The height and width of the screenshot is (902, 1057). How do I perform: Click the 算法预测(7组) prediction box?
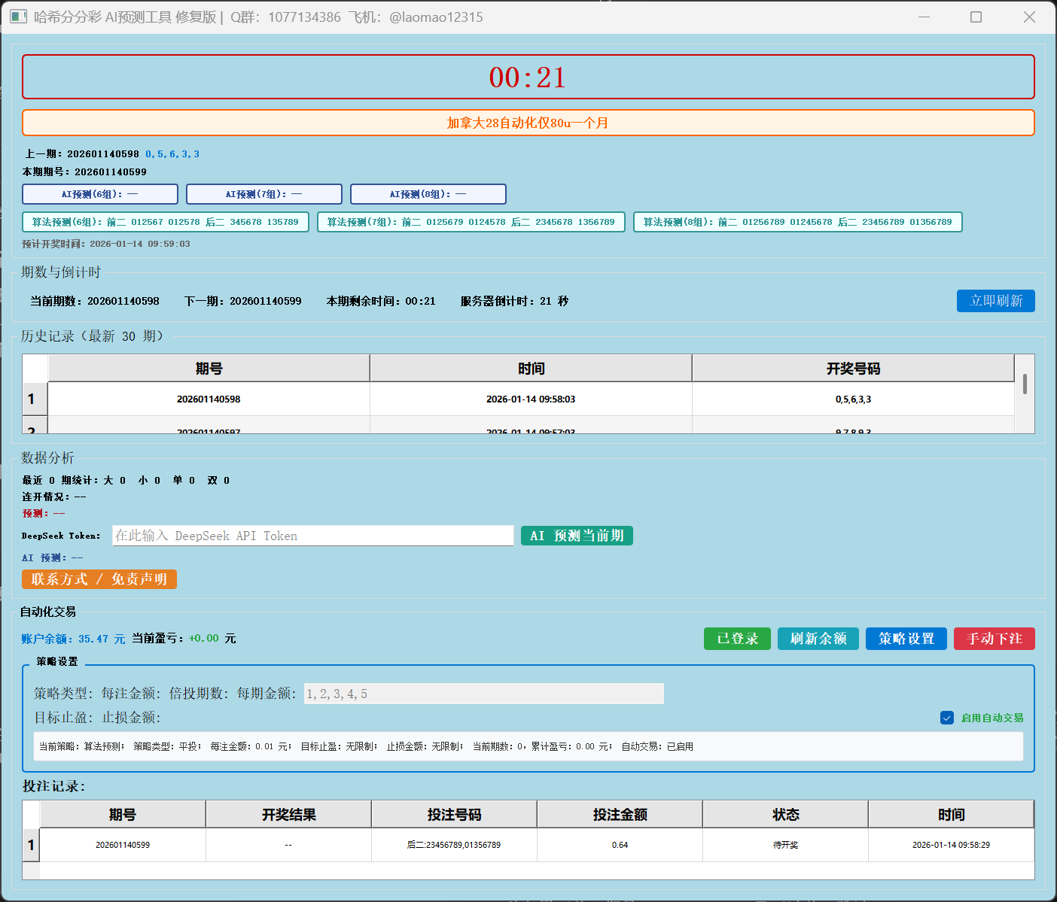[472, 221]
